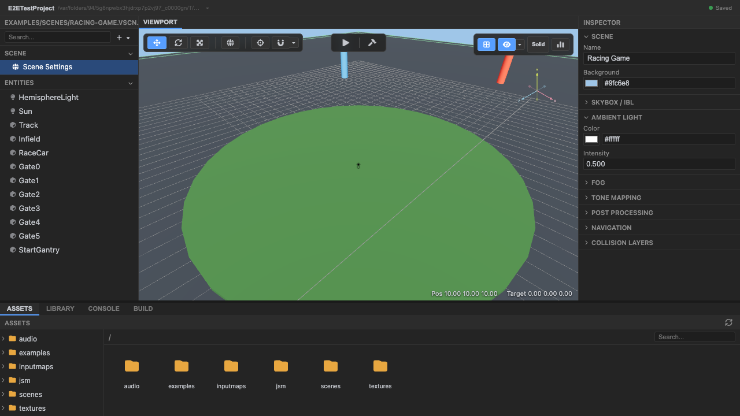This screenshot has width=740, height=416.
Task: Click the Infield entity cube icon
Action: coord(13,139)
